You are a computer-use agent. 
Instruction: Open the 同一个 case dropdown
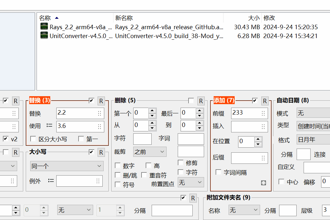pos(67,166)
